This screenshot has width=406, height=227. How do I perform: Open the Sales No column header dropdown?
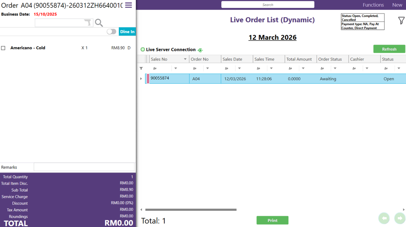click(185, 59)
